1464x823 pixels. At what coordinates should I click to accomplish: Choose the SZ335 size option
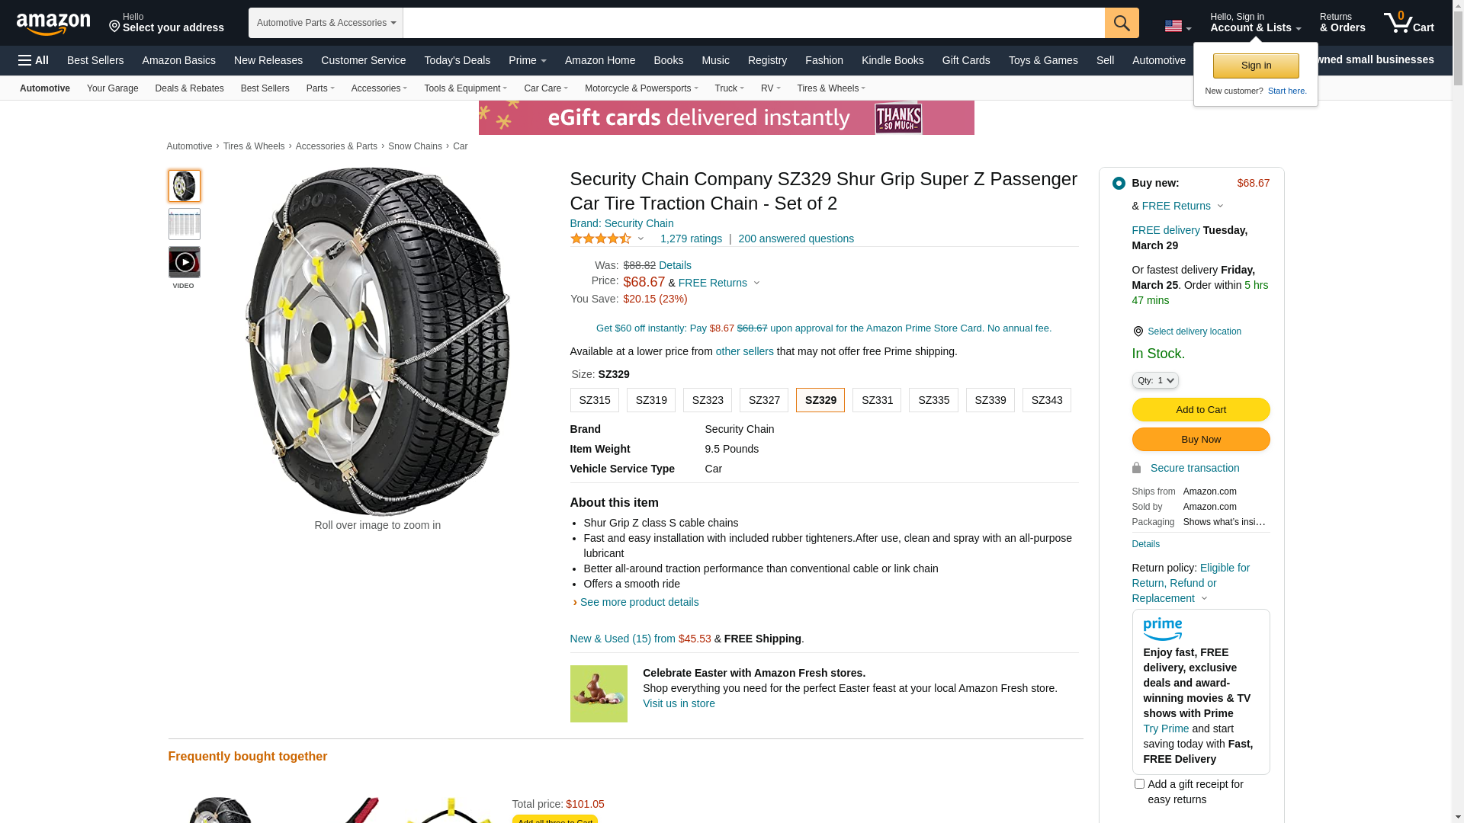pos(933,400)
